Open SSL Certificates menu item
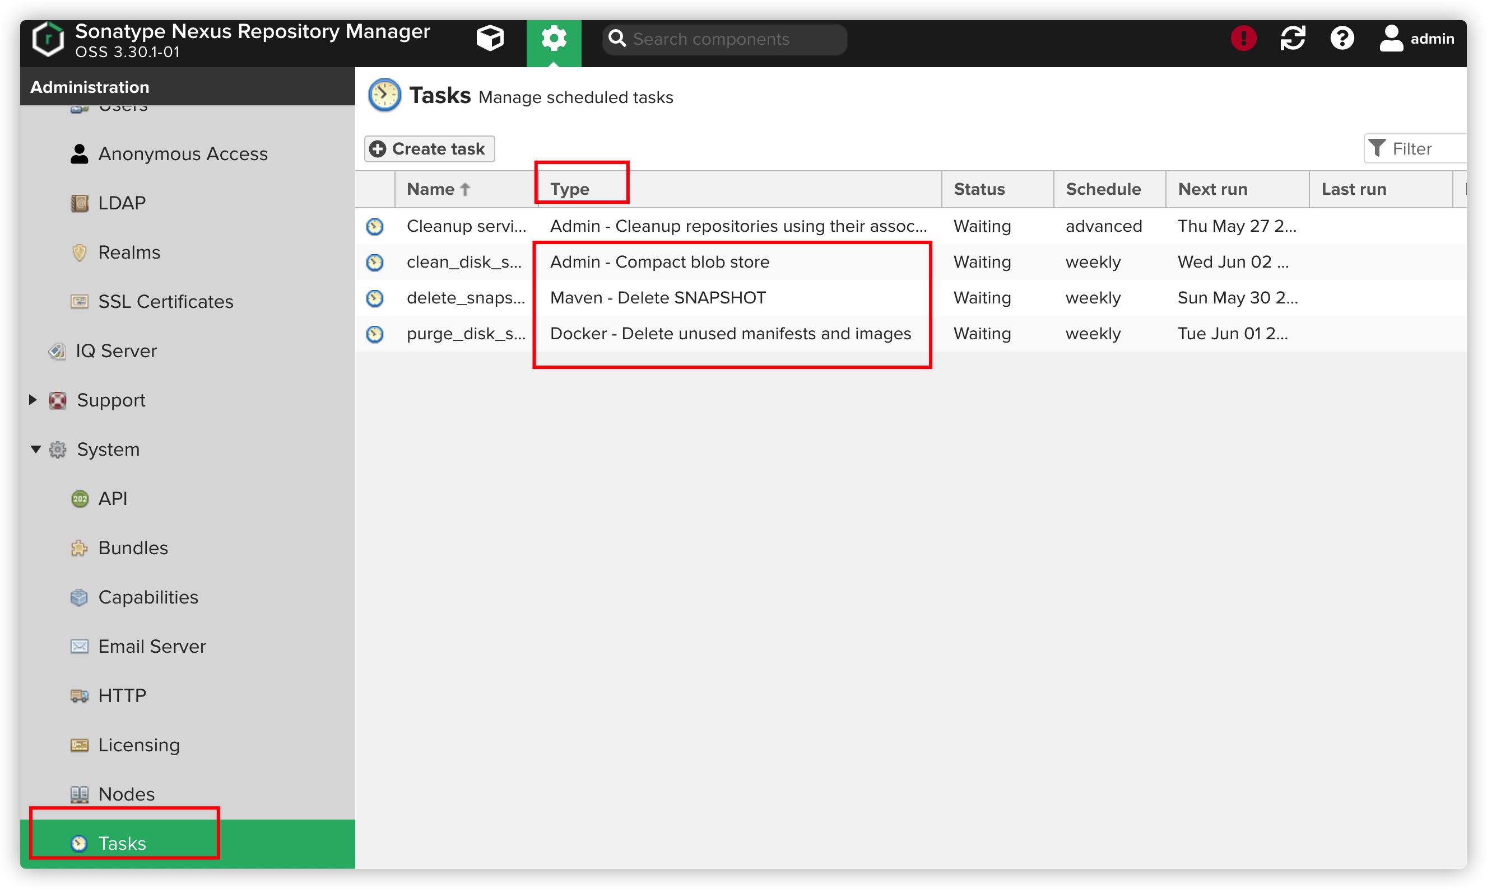 (x=165, y=301)
